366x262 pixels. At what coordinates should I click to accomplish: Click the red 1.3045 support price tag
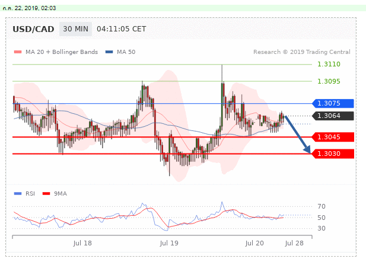(x=333, y=137)
